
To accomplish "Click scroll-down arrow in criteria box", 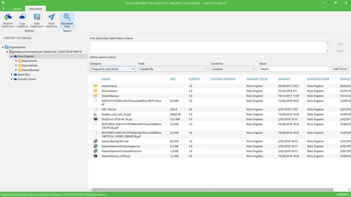I will point(327,51).
